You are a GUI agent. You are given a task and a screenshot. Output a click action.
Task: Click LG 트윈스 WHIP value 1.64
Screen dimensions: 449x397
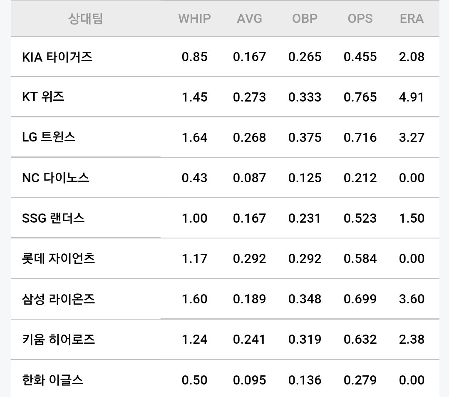pyautogui.click(x=194, y=137)
